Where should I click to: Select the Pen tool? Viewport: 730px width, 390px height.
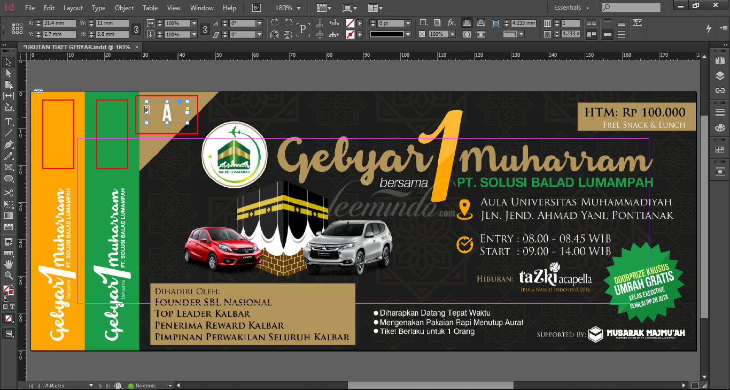click(x=9, y=144)
